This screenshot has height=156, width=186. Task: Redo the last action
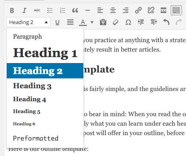point(179,22)
